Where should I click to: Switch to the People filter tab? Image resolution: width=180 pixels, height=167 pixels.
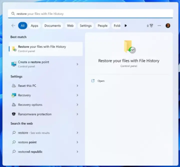point(102,26)
